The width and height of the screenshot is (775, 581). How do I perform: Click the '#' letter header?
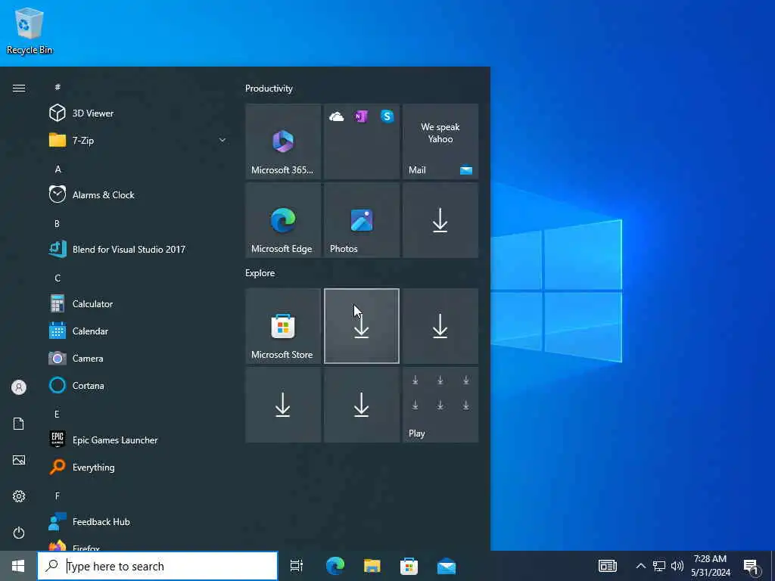58,87
